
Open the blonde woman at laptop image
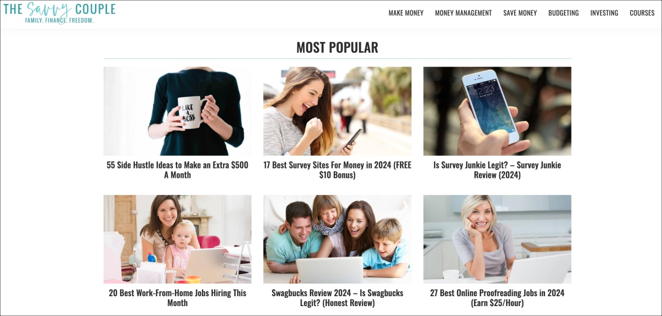(x=497, y=239)
